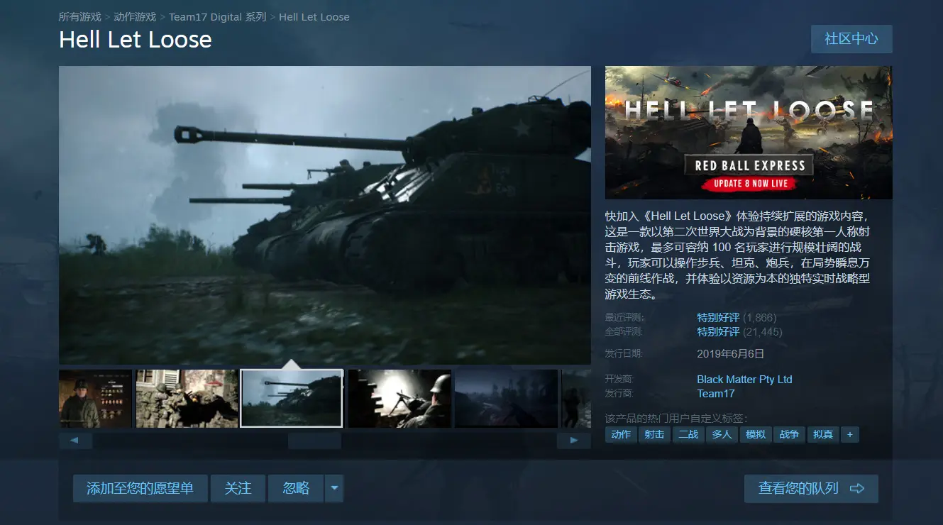The image size is (943, 525).
Task: Click the 关注 follow button
Action: click(x=238, y=489)
